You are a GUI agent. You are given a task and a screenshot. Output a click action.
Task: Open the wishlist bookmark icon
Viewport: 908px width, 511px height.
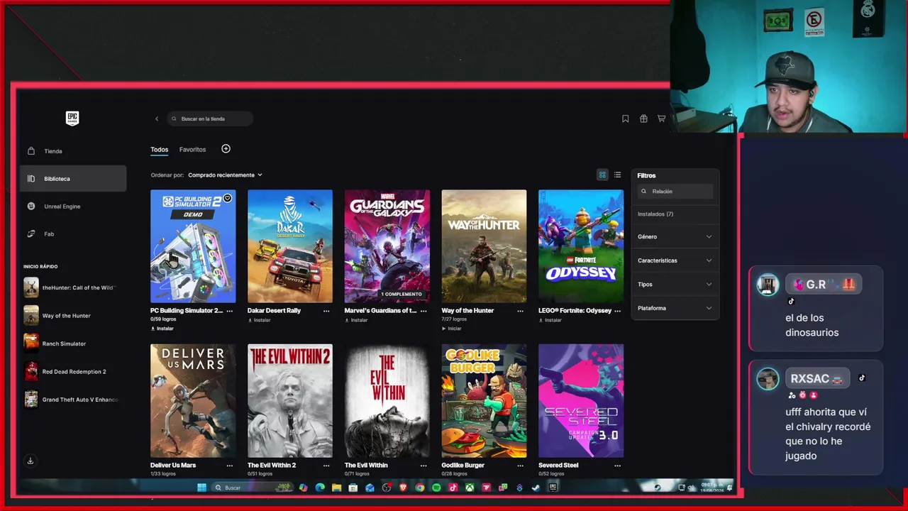(x=625, y=119)
